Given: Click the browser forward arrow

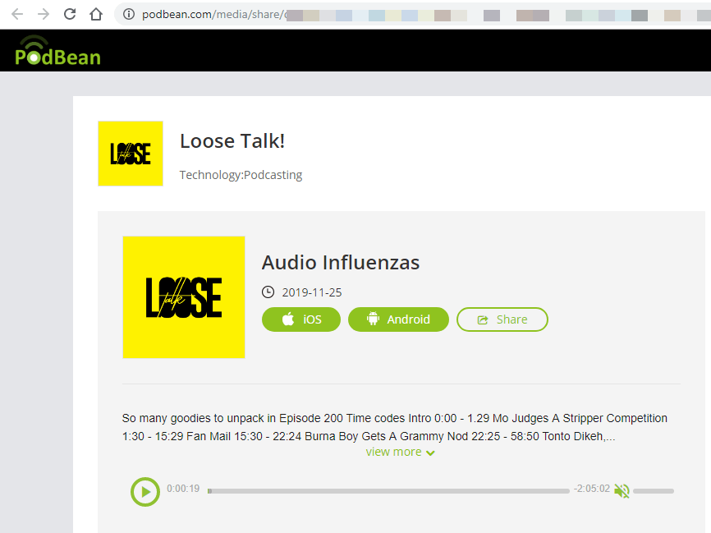Looking at the screenshot, I should [43, 15].
